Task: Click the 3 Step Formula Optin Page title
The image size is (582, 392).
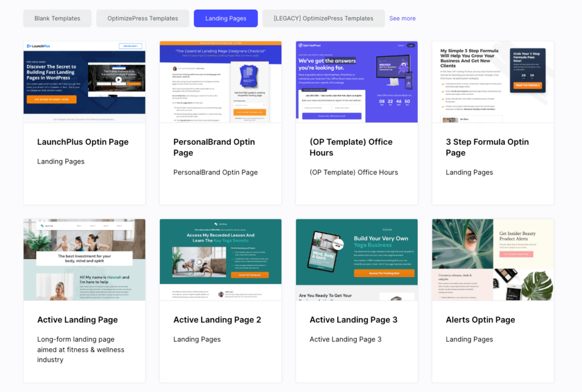Action: 487,147
